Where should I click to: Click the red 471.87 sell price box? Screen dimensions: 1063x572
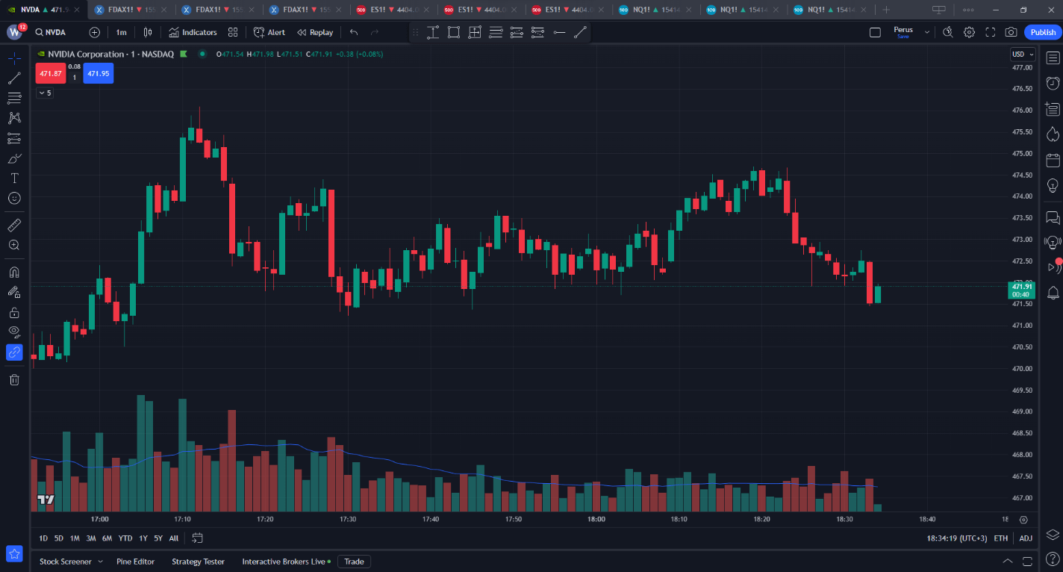point(50,73)
